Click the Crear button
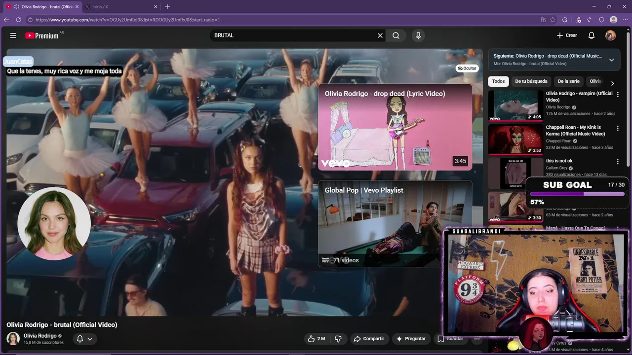Viewport: 632px width, 355px height. [567, 35]
